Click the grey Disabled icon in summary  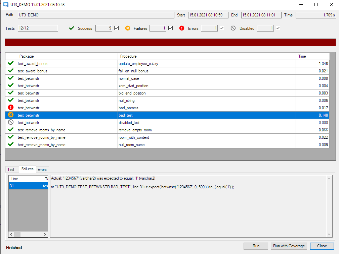[233, 28]
